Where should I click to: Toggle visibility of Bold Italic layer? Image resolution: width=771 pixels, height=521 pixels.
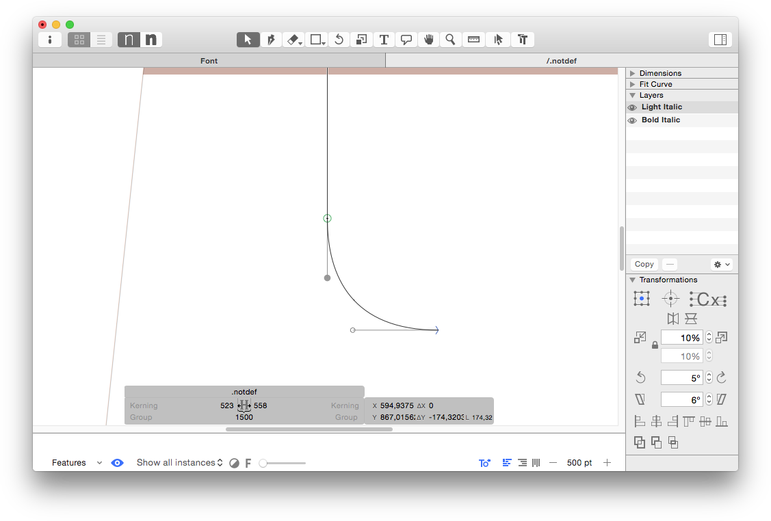point(632,120)
